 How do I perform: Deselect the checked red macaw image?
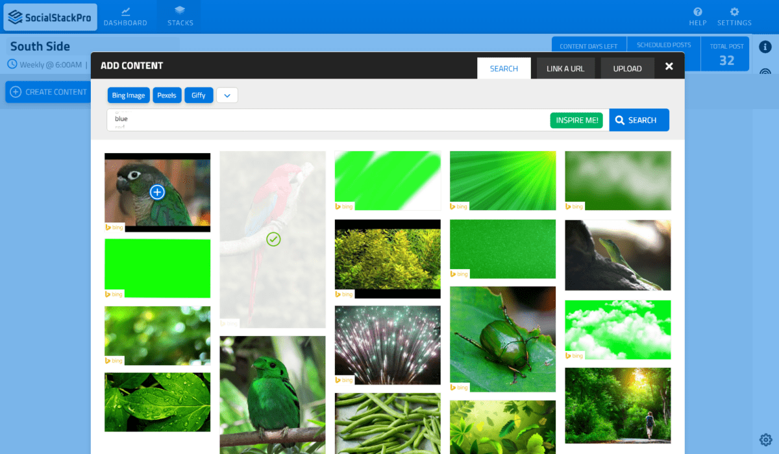point(273,240)
